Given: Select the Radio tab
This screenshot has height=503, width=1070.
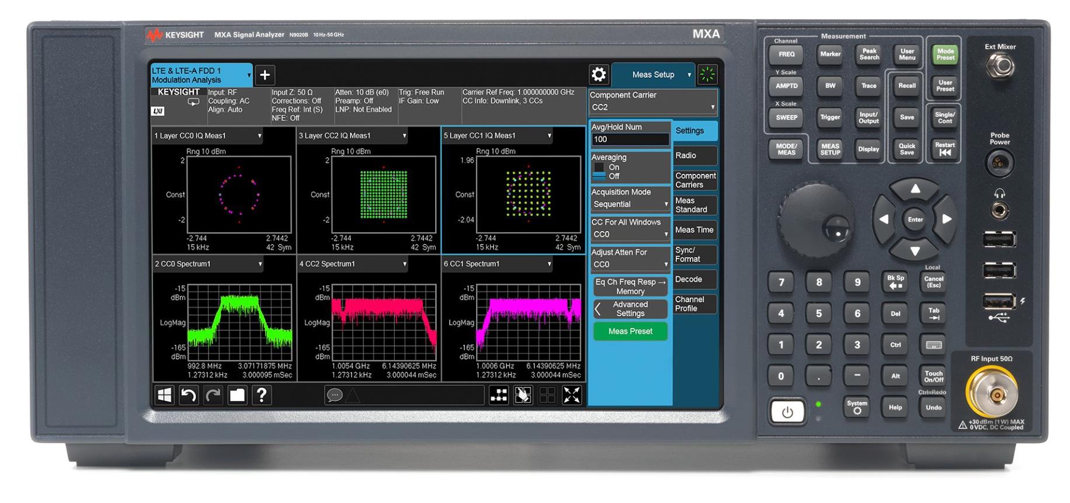Looking at the screenshot, I should pos(694,156).
